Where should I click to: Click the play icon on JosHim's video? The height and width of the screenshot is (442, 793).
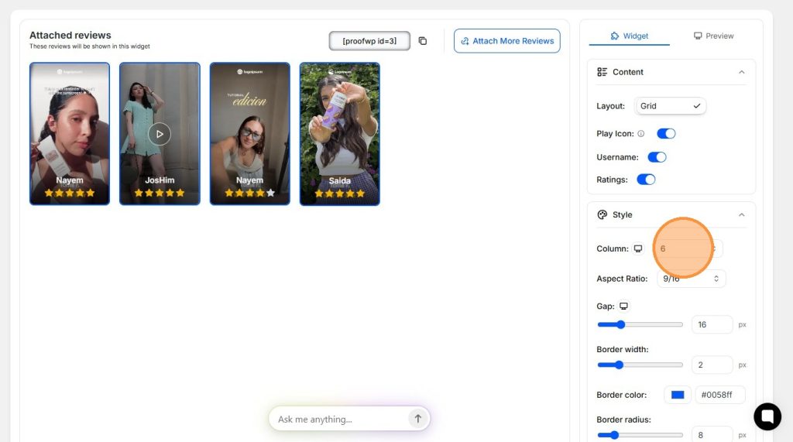160,134
